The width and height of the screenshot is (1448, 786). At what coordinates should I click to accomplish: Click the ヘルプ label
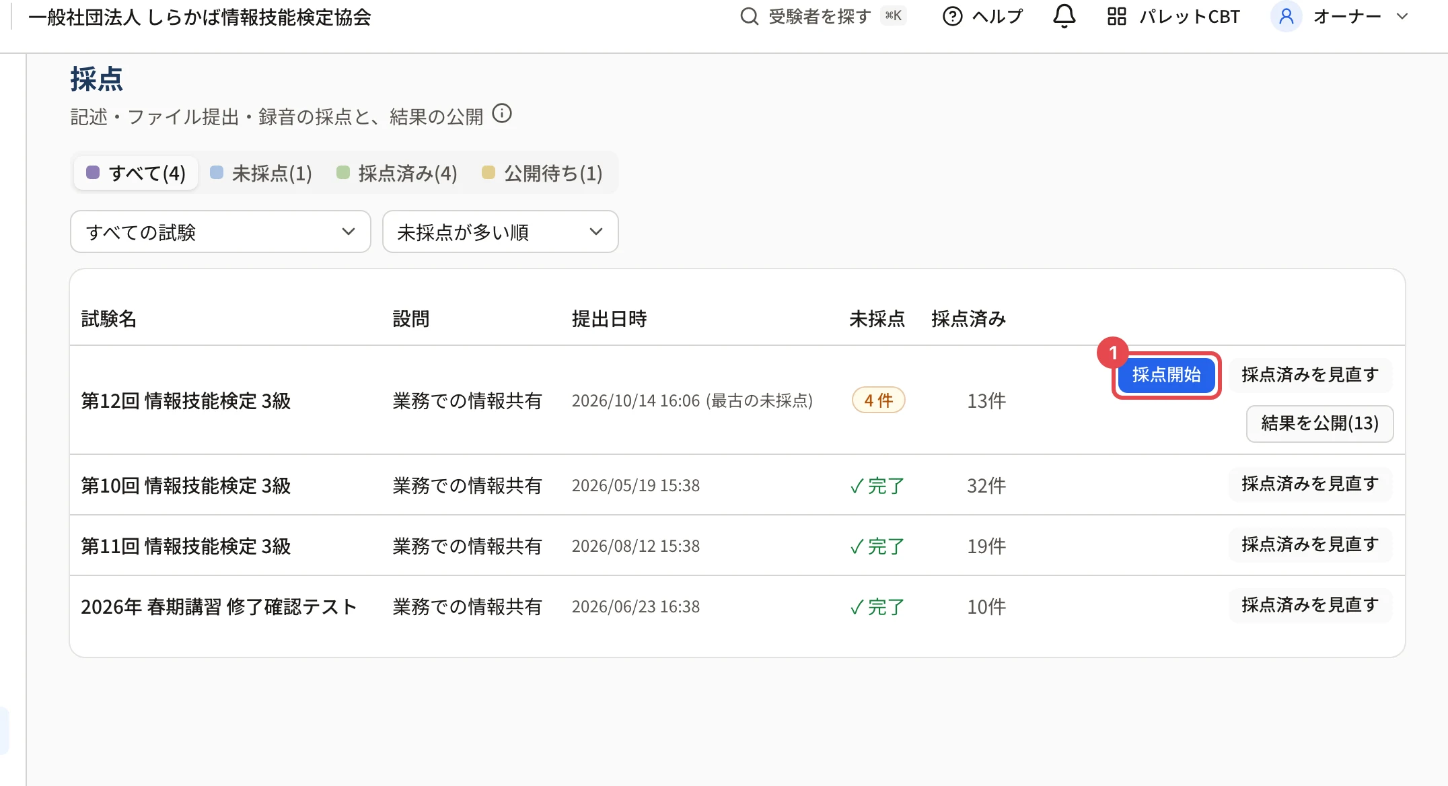tap(997, 16)
